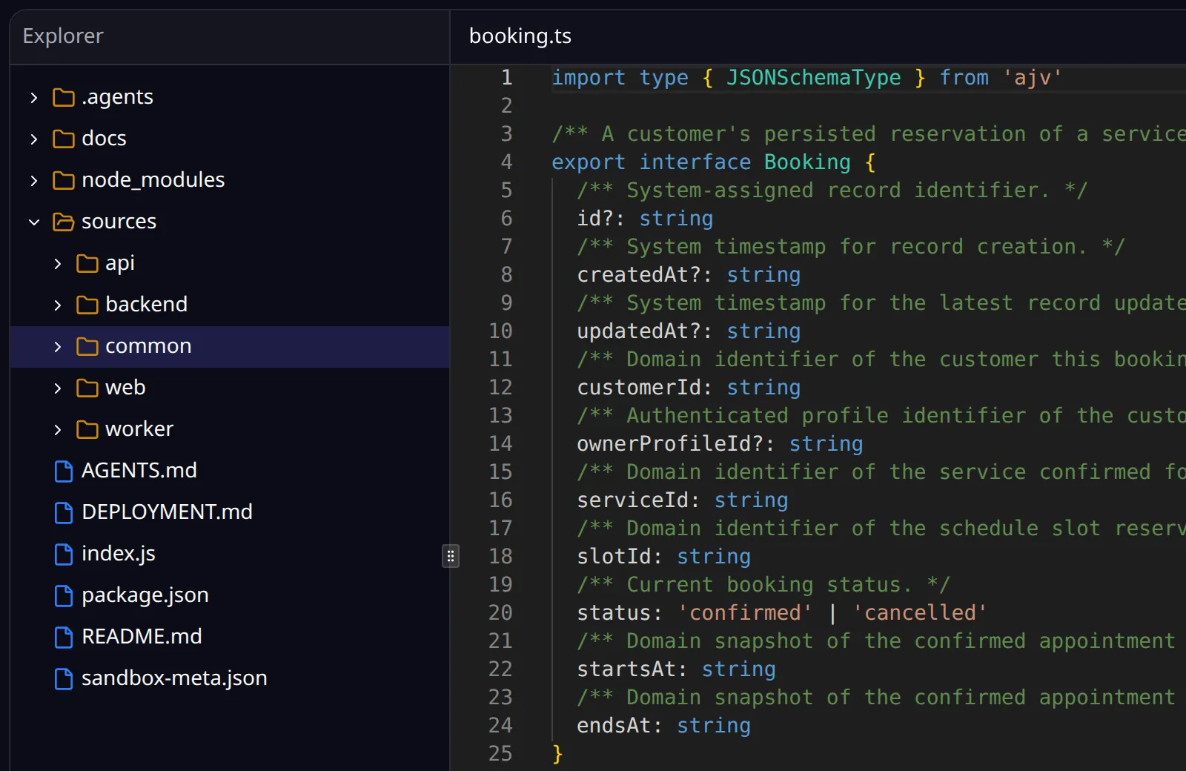Click 'Booking' interface name on line 4
The height and width of the screenshot is (771, 1186).
807,162
